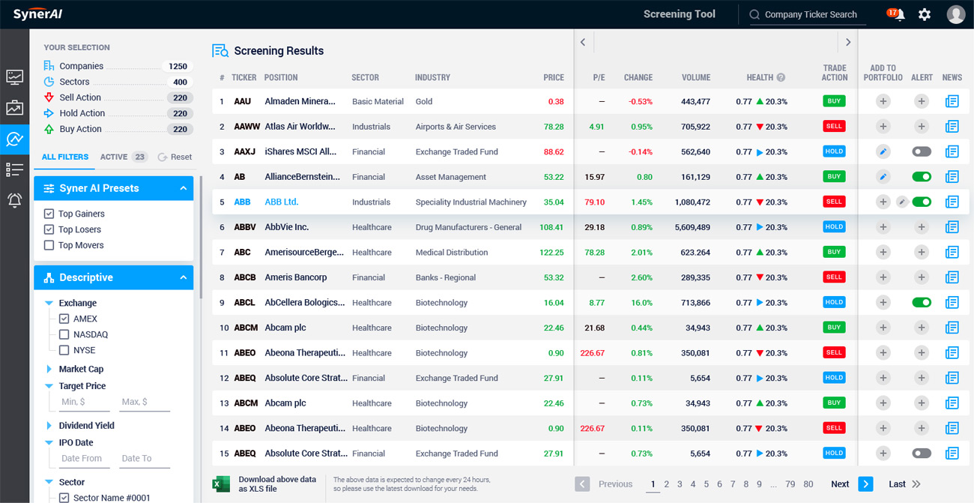The width and height of the screenshot is (974, 503).
Task: Add ABCL to portfolio
Action: point(883,302)
